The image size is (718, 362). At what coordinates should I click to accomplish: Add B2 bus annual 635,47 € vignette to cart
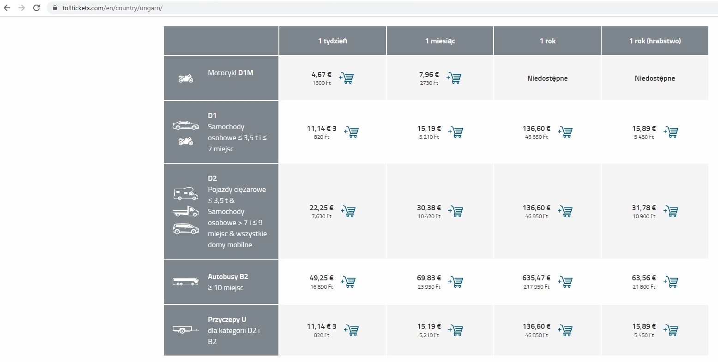tap(566, 282)
